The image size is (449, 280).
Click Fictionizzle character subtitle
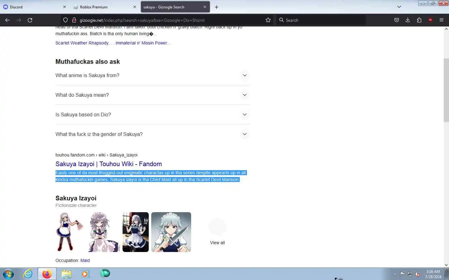[76, 205]
